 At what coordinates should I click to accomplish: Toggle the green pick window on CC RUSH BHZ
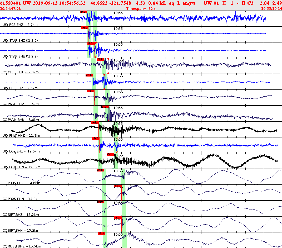pyautogui.click(x=124, y=241)
